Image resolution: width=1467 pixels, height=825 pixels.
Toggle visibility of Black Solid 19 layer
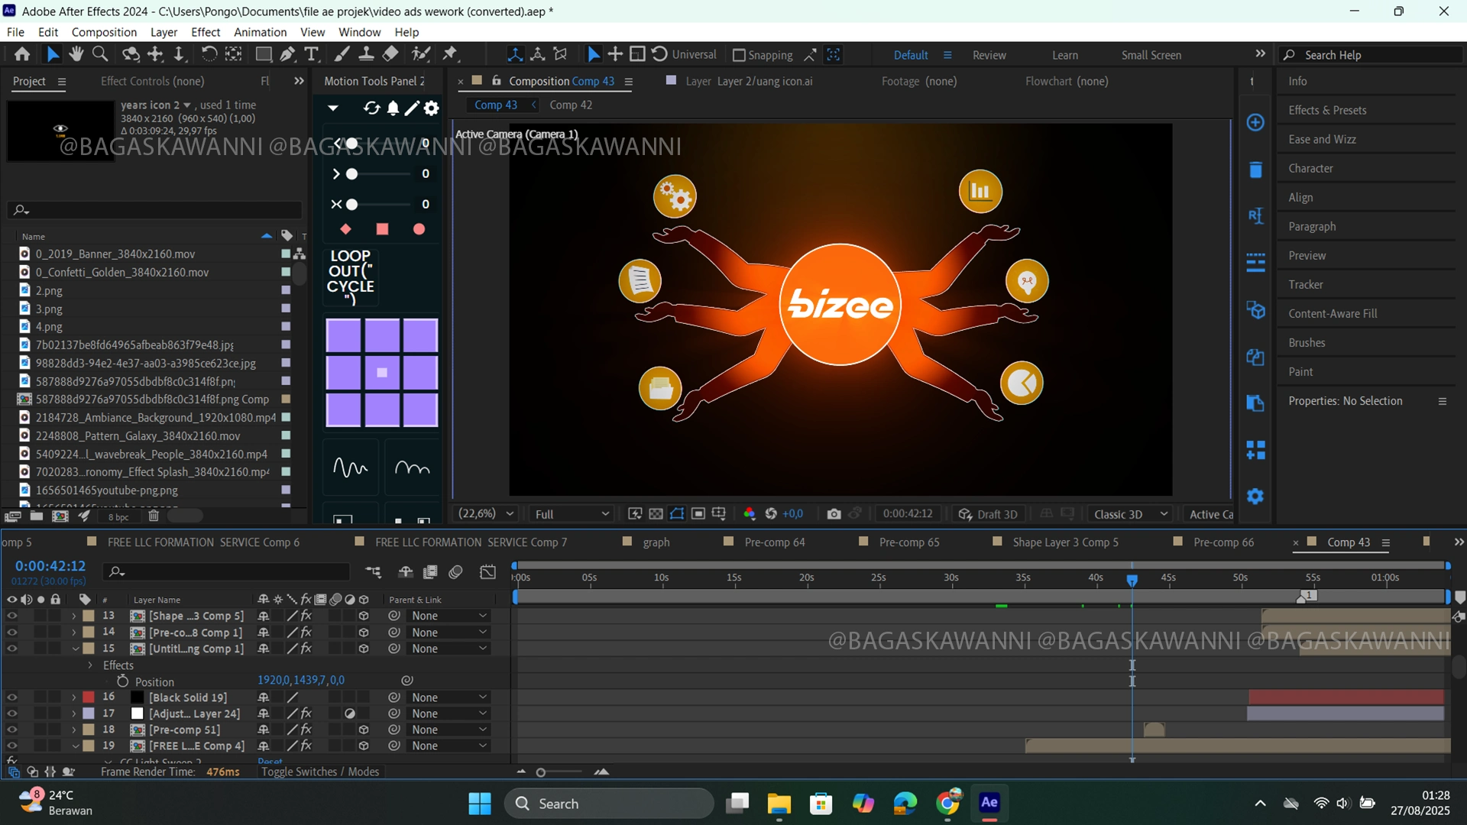click(11, 697)
